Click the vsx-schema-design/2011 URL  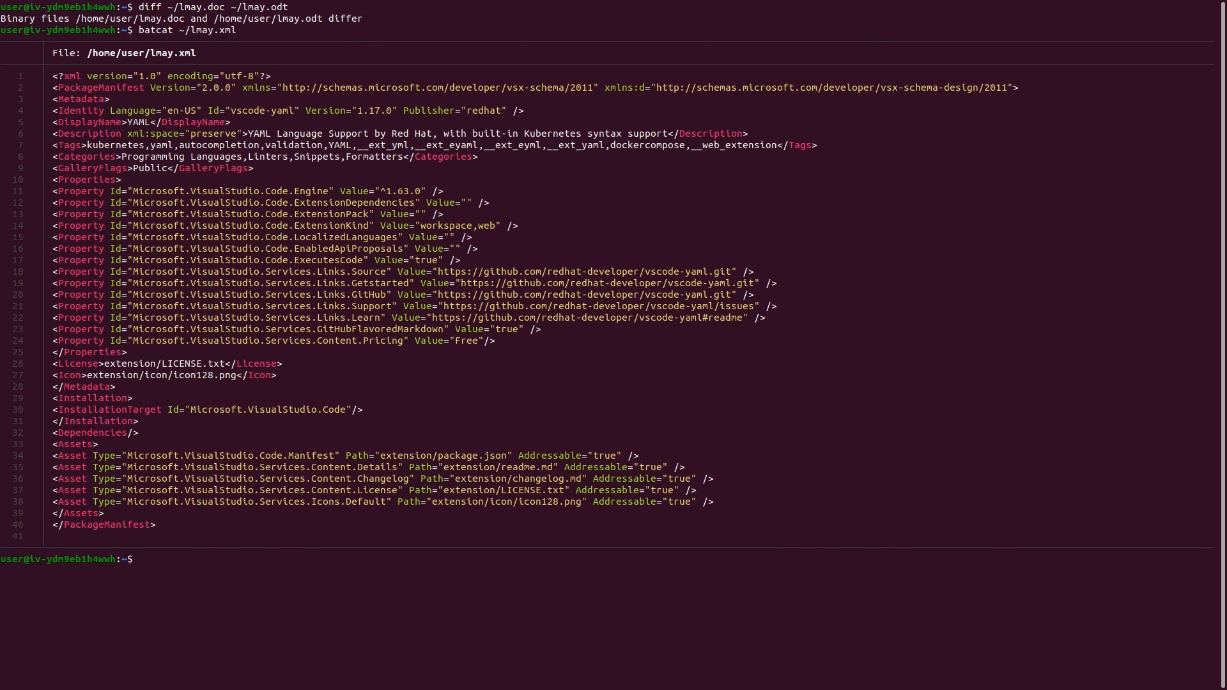coord(831,88)
